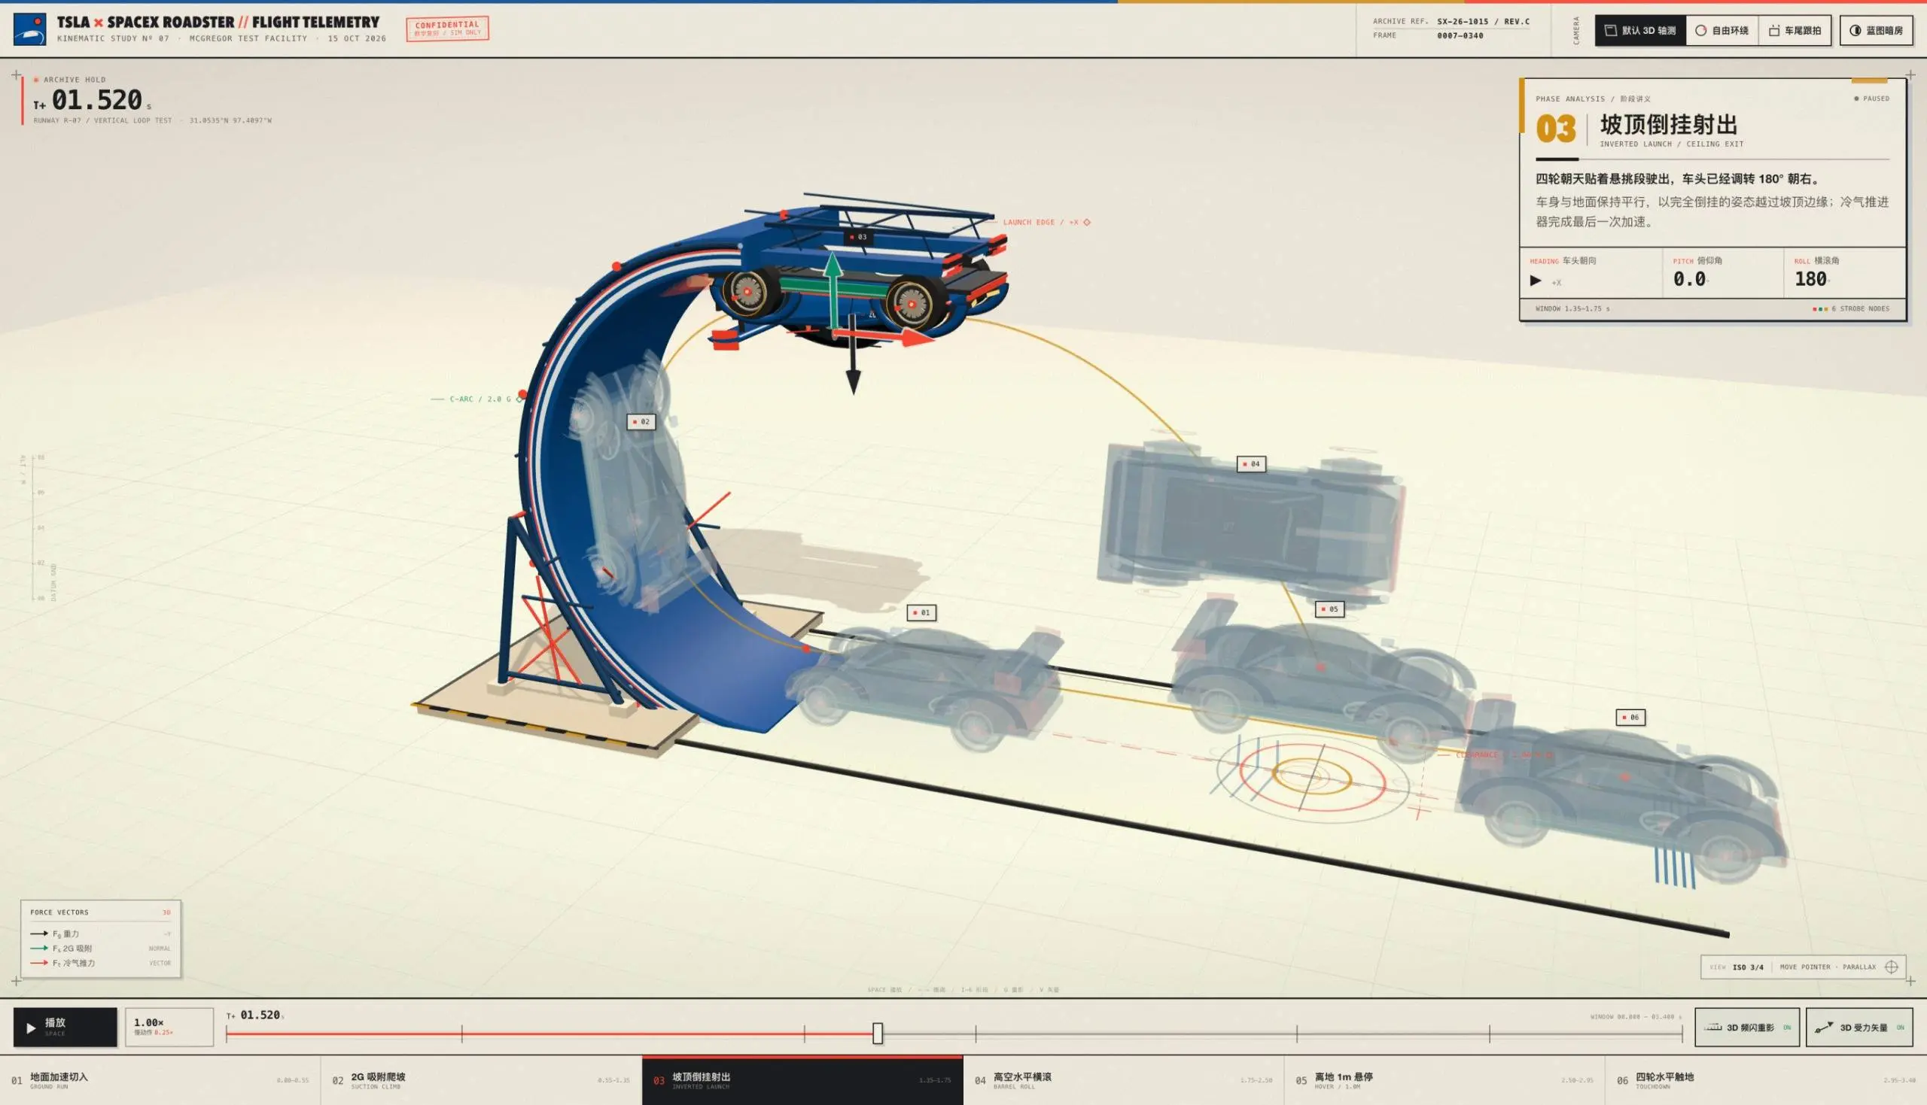Select strobe node marker 02 on the loop
This screenshot has width=1927, height=1105.
(x=641, y=421)
